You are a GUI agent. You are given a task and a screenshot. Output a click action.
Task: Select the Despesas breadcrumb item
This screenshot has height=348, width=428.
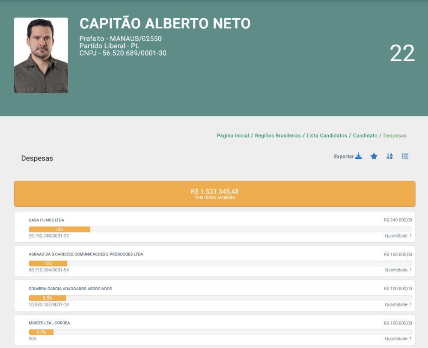[x=395, y=136]
